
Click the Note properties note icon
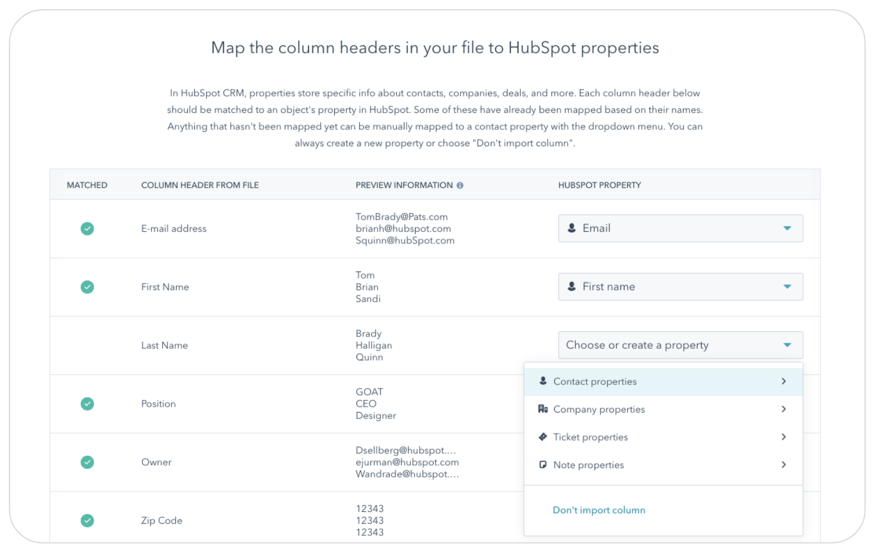click(543, 465)
